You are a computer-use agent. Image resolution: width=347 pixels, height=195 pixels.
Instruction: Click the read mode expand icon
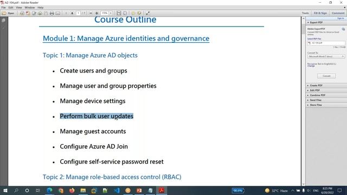147,13
